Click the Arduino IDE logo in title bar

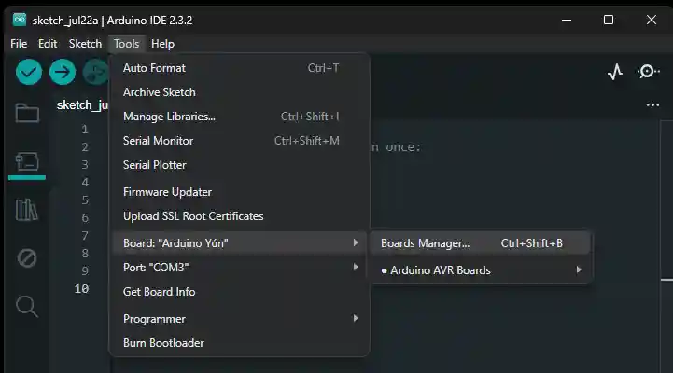tap(20, 20)
